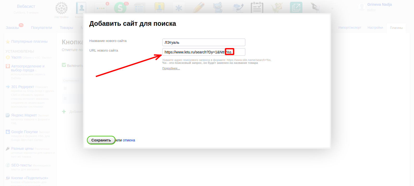Open the Настройки gear app icon
The width and height of the screenshot is (414, 186).
pyautogui.click(x=62, y=8)
